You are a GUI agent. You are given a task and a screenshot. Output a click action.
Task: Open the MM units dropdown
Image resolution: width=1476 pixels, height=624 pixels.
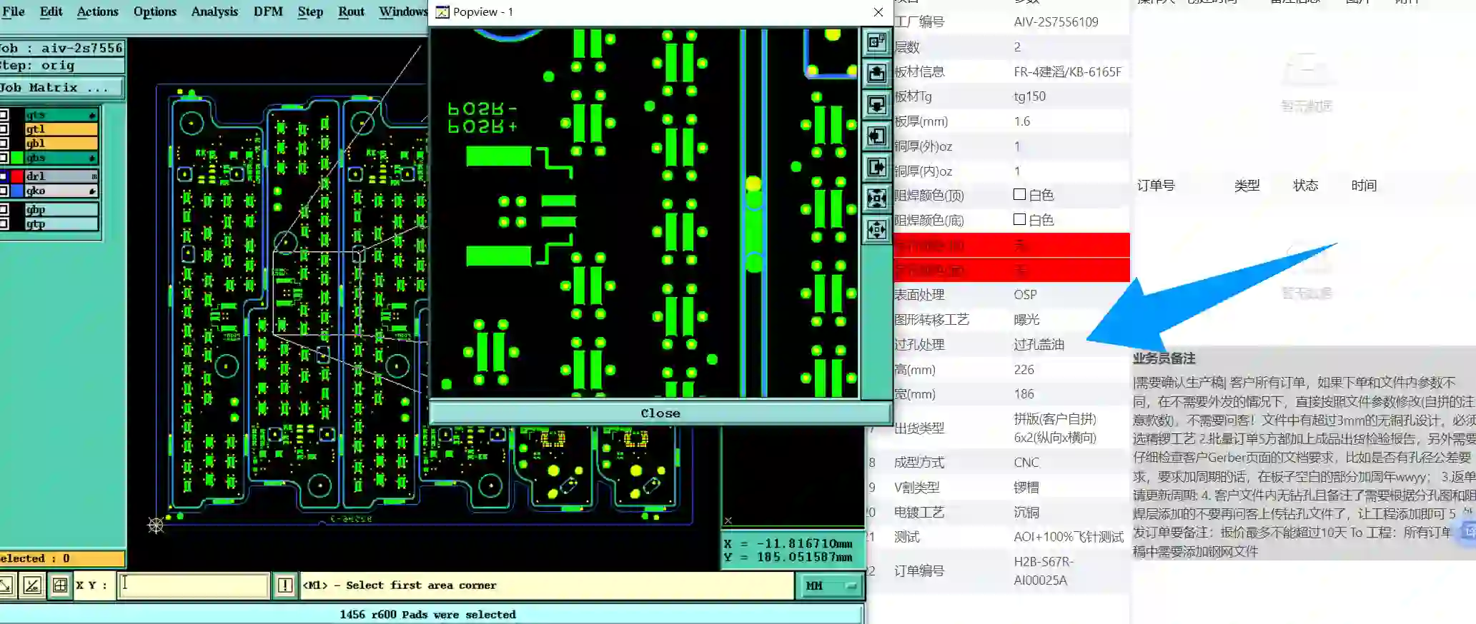click(830, 585)
